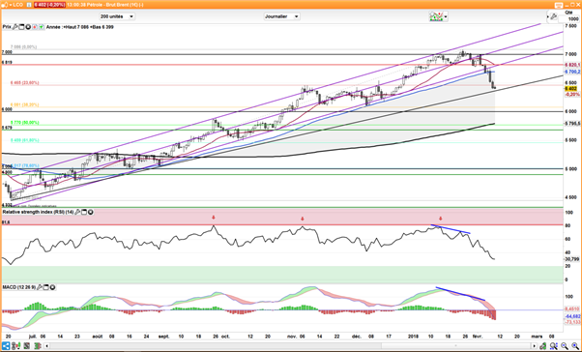Open the RSI panel wrench settings
The image size is (582, 352).
(77, 212)
